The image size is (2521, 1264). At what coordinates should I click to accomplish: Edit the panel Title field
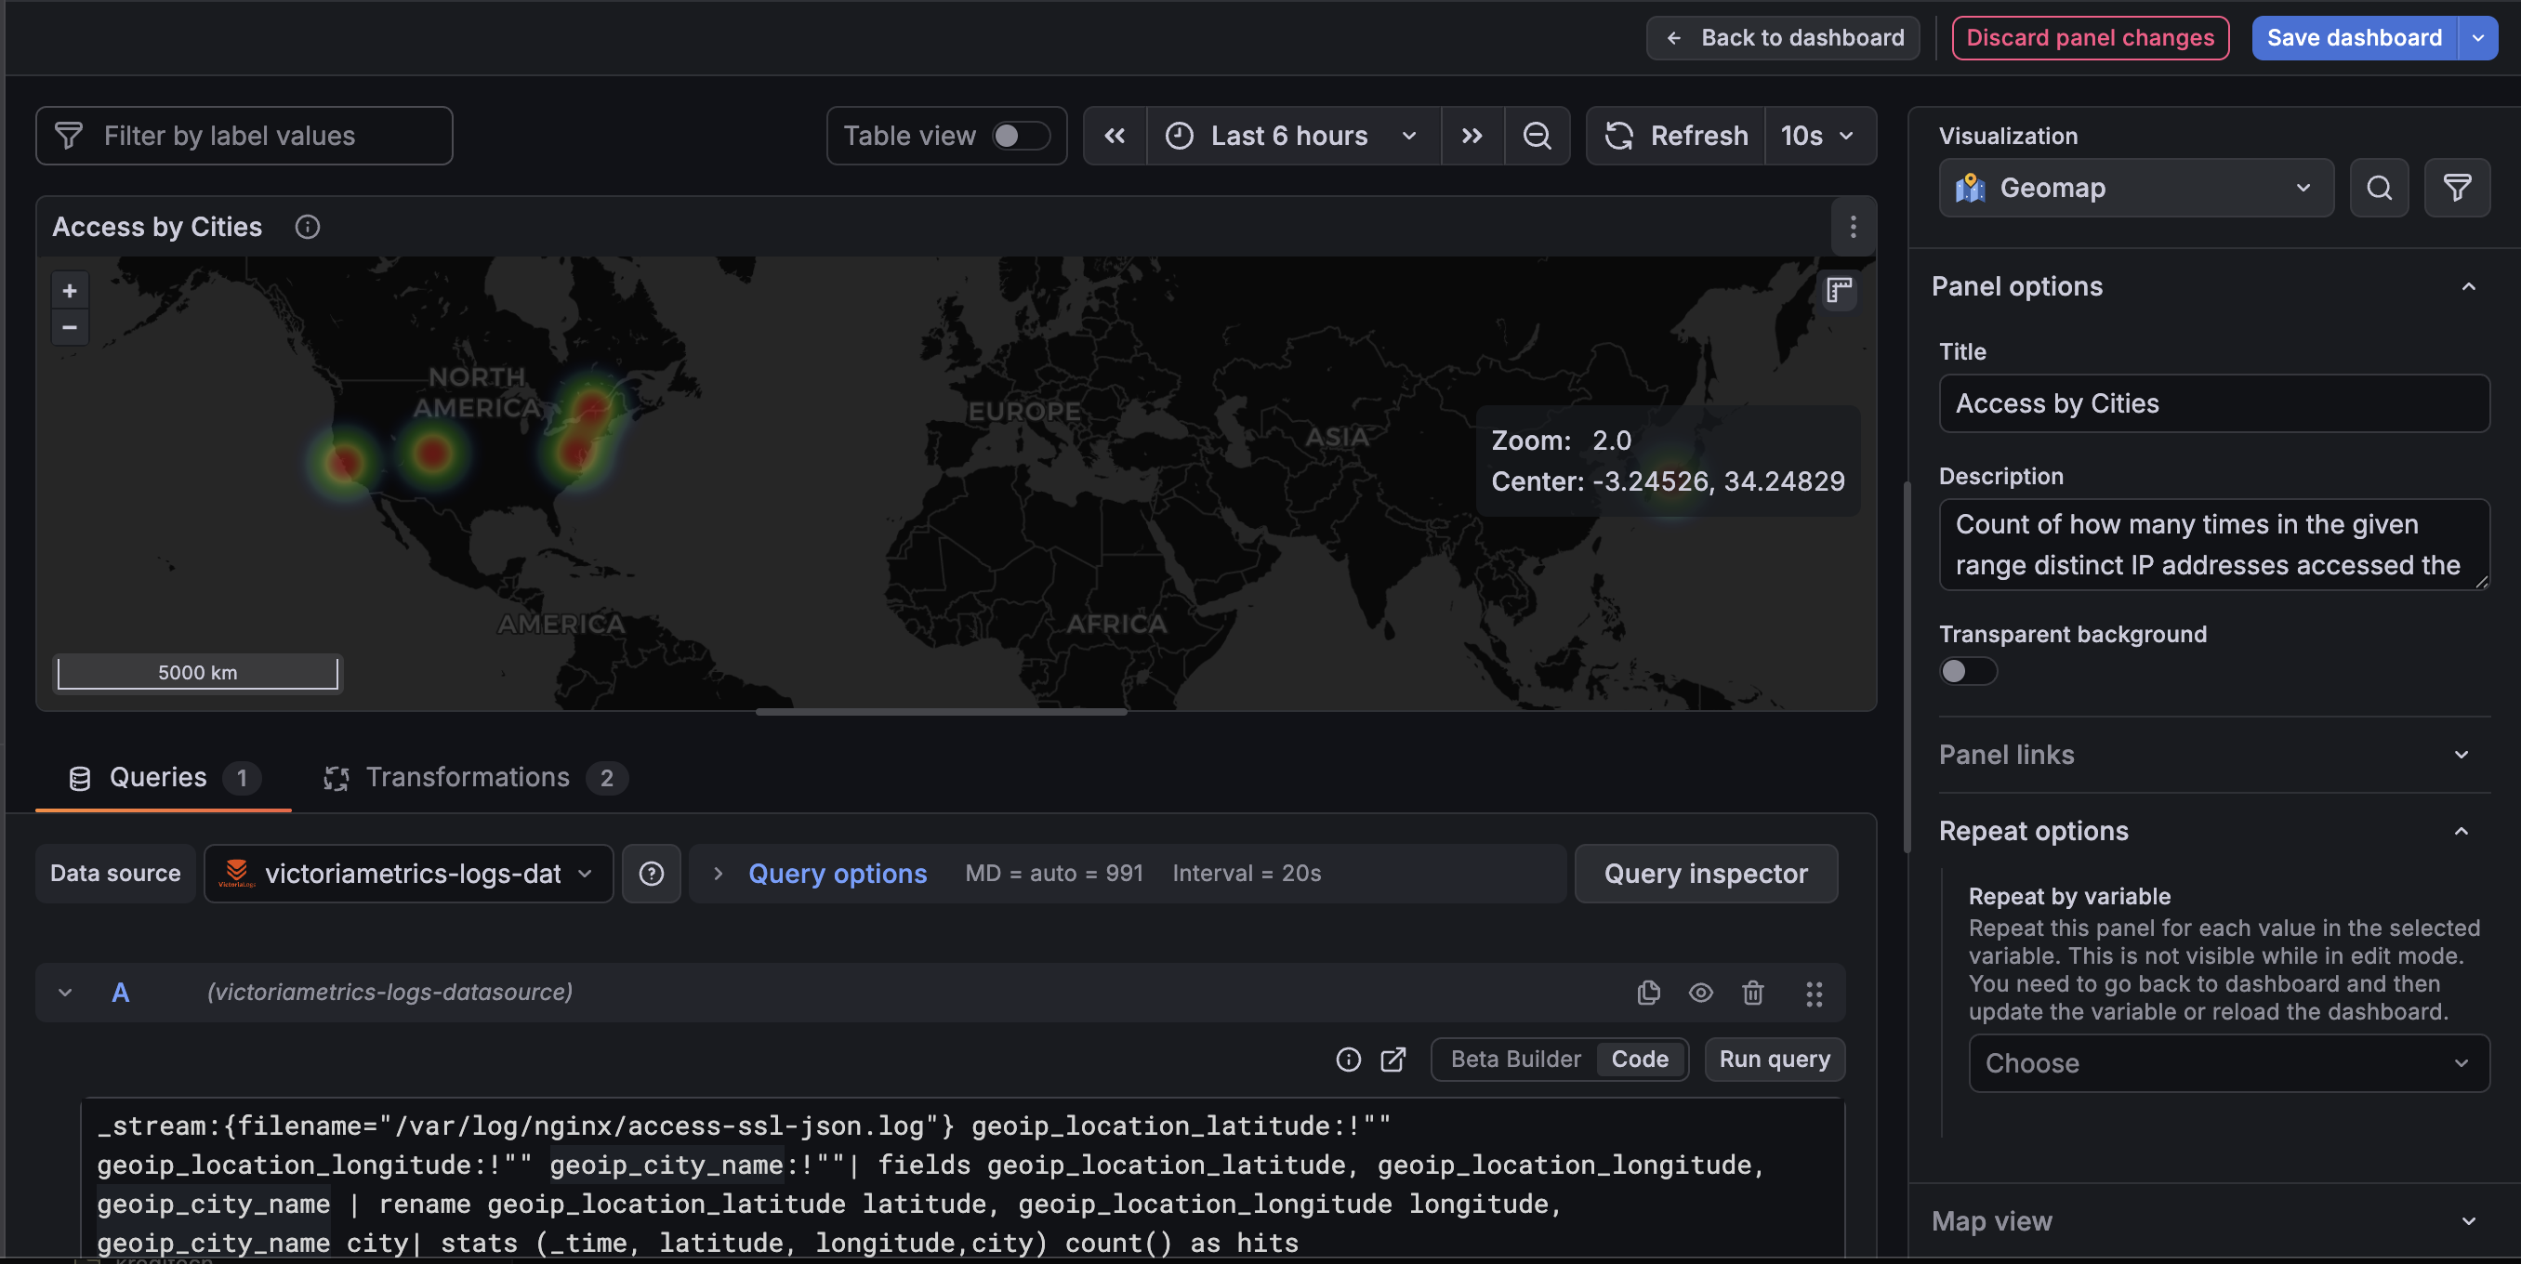[2213, 404]
